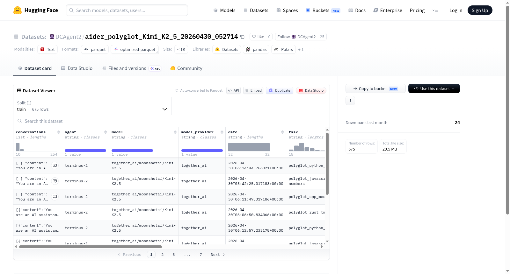510x274 pixels.
Task: Open the Enterprise menu item
Action: [x=388, y=10]
